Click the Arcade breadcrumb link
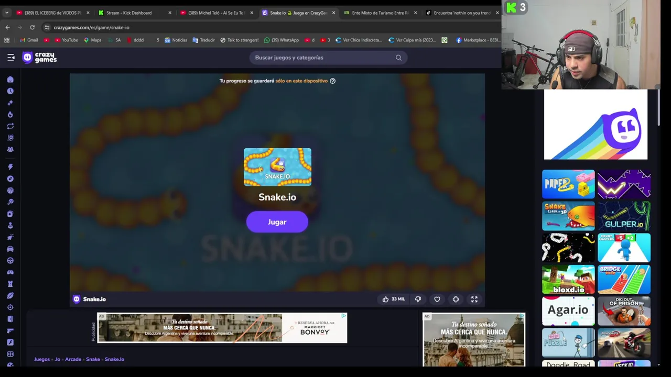The image size is (671, 377). [x=73, y=359]
